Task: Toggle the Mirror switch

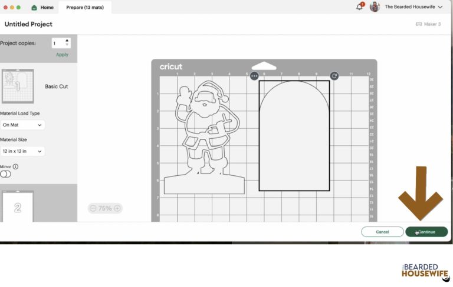Action: [x=6, y=174]
